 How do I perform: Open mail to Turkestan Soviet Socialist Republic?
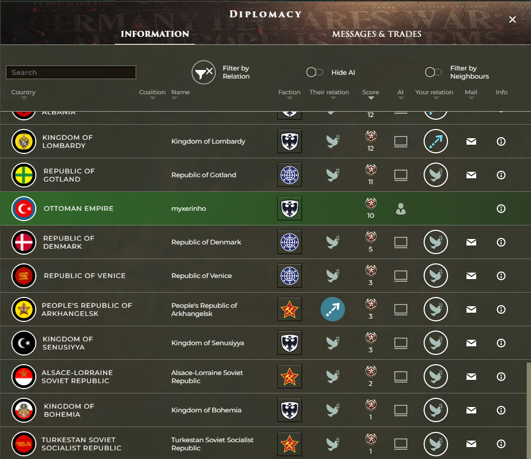pos(471,443)
